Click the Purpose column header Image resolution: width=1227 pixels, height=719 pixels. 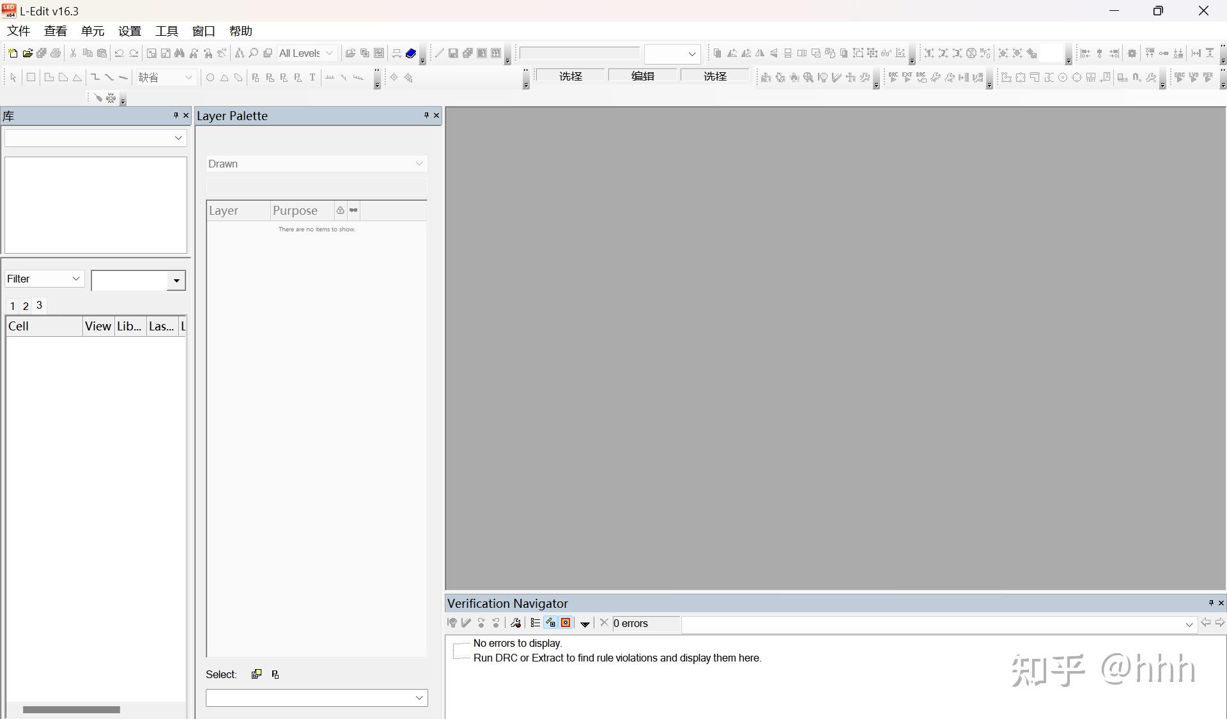click(295, 210)
